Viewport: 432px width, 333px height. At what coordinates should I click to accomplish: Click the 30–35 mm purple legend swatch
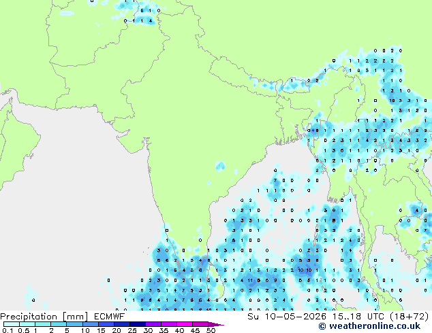(153, 324)
